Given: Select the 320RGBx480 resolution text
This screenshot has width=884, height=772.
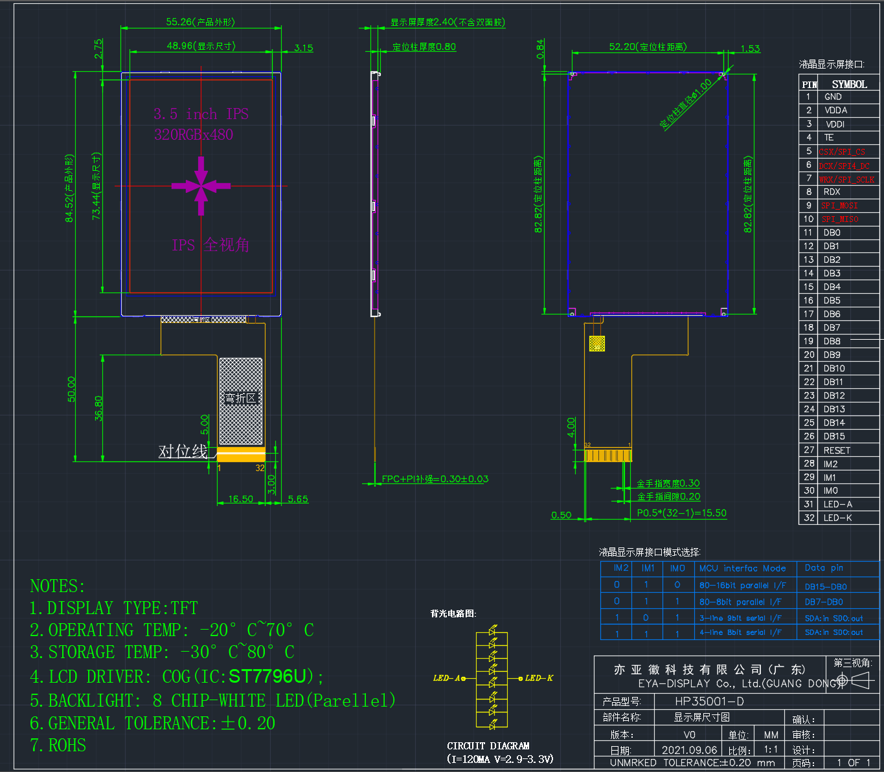Looking at the screenshot, I should [194, 135].
